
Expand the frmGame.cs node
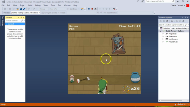pyautogui.click(x=163, y=39)
